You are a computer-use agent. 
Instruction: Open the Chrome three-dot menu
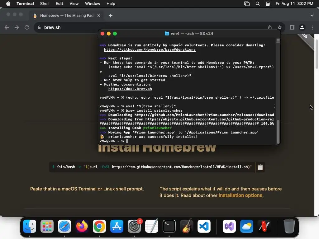coord(312,27)
